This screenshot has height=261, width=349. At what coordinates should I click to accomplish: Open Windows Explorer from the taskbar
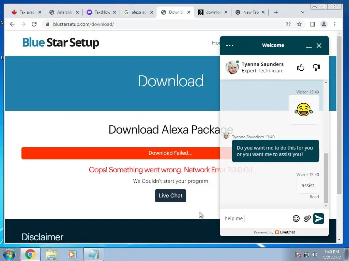pyautogui.click(x=51, y=254)
